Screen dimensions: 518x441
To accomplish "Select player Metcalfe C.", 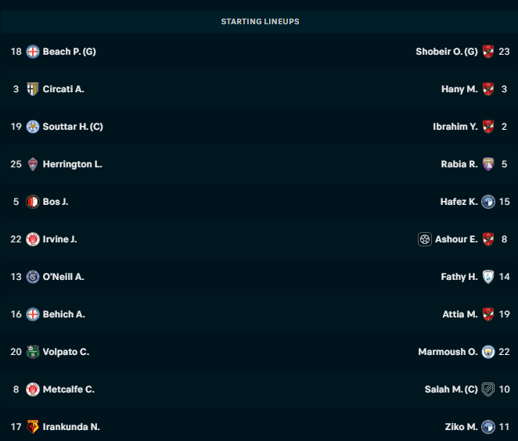I will point(69,389).
